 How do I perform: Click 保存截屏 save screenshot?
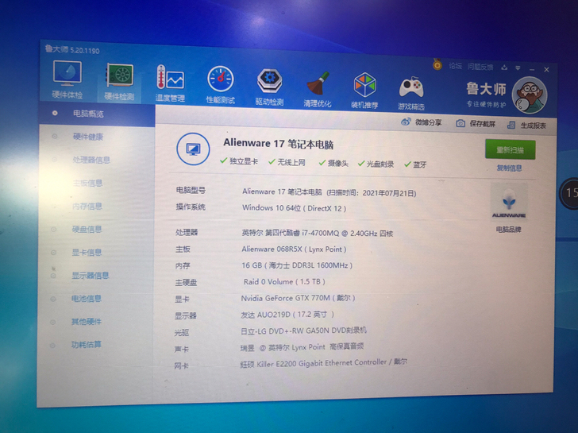476,124
